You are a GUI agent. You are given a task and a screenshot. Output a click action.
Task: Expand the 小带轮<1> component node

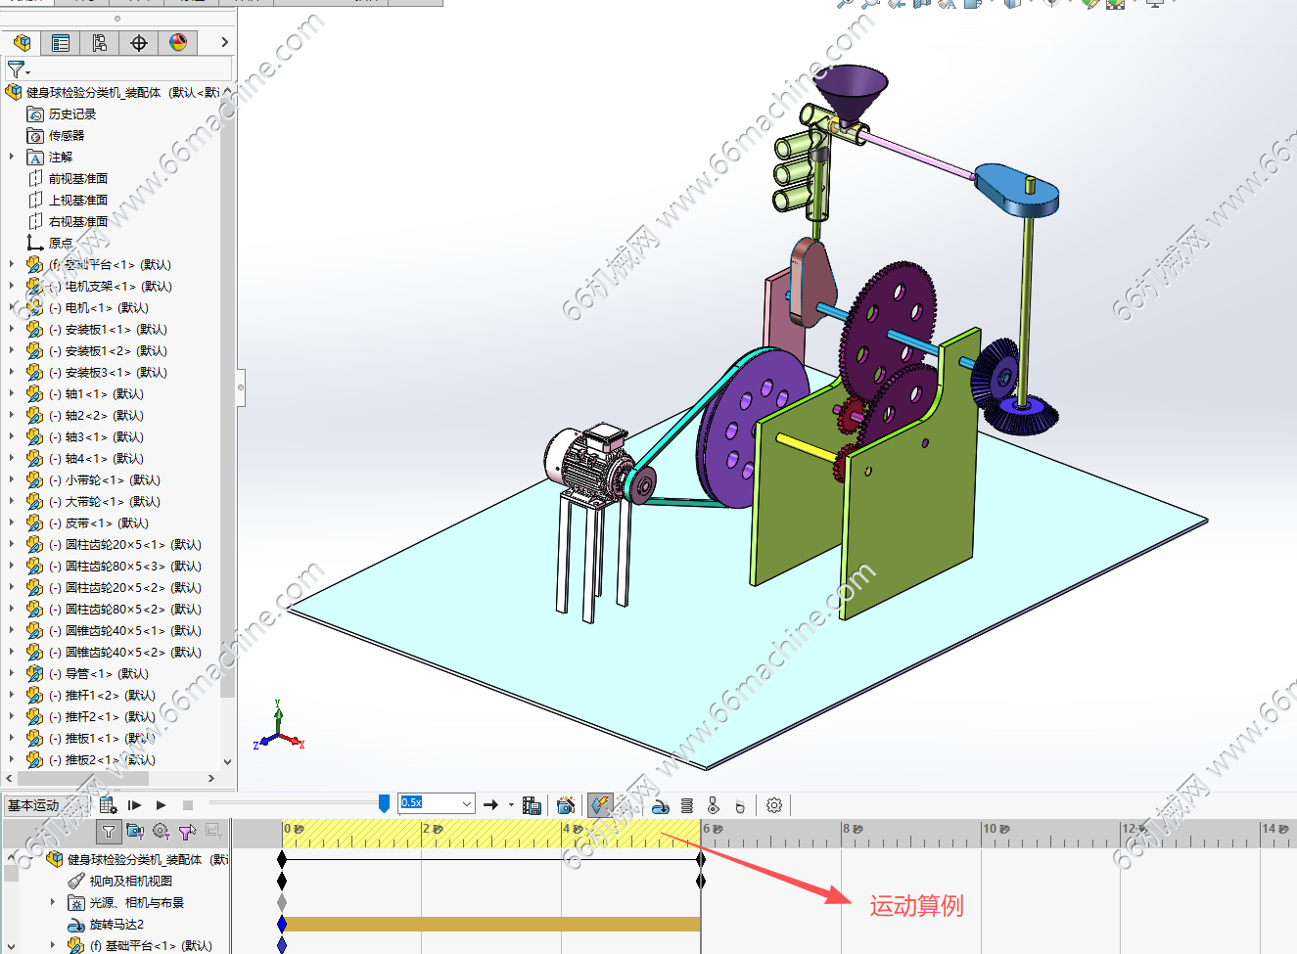click(x=12, y=479)
